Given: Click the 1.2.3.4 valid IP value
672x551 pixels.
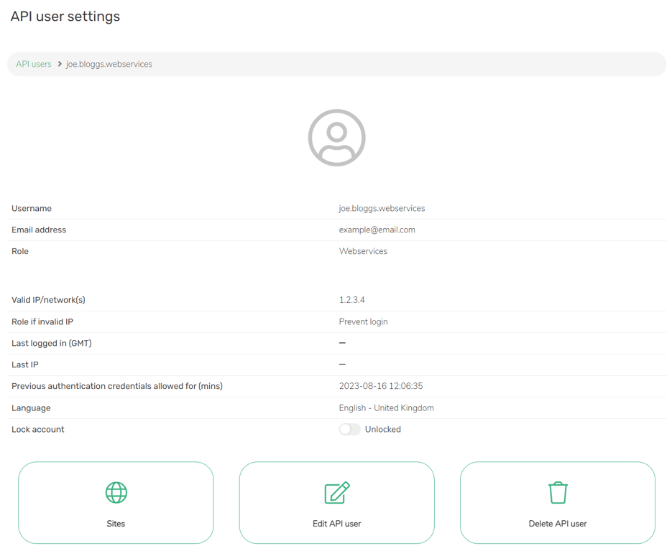Looking at the screenshot, I should coord(352,300).
